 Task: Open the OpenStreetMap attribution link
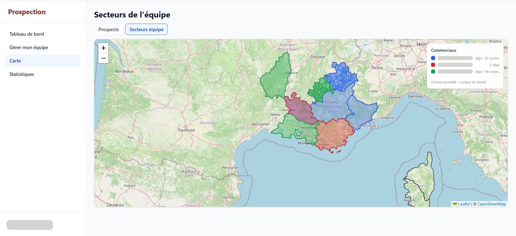point(491,204)
